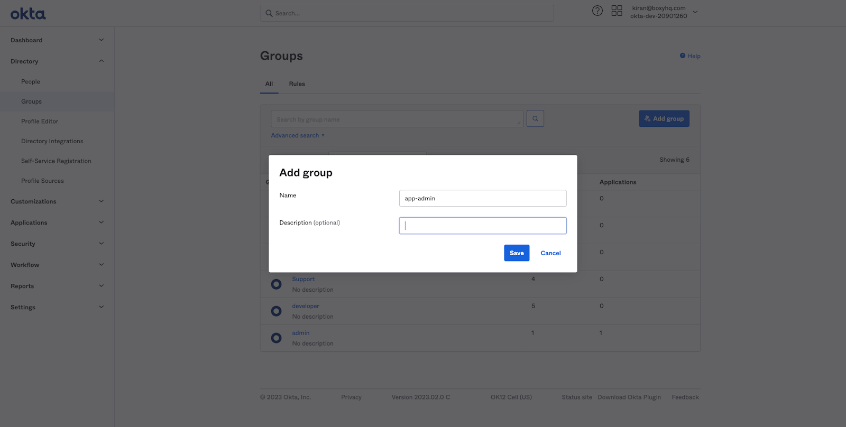Screen dimensions: 846x427
Task: Select the All groups tab
Action: (269, 84)
